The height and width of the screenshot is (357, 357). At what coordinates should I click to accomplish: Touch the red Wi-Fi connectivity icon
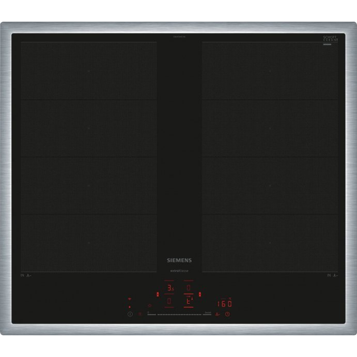point(130,299)
